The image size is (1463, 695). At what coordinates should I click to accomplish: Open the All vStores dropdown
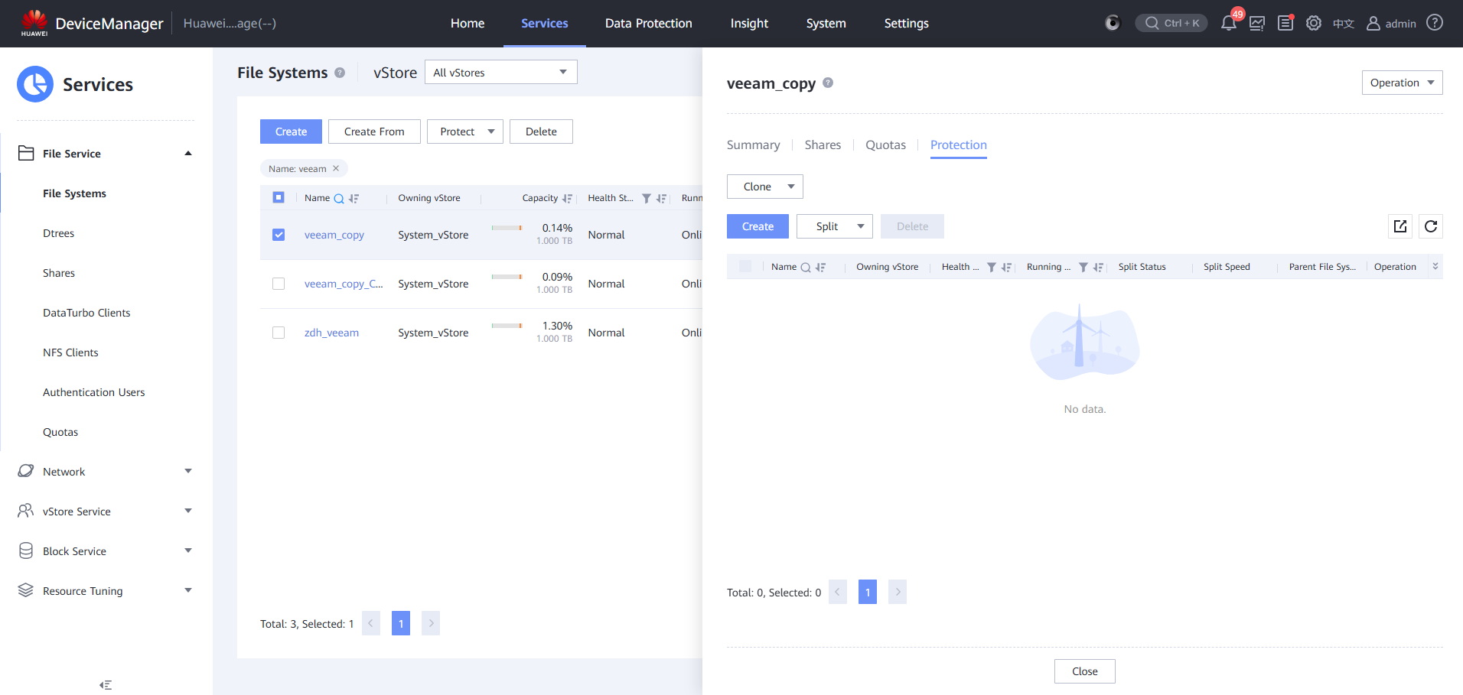[500, 73]
